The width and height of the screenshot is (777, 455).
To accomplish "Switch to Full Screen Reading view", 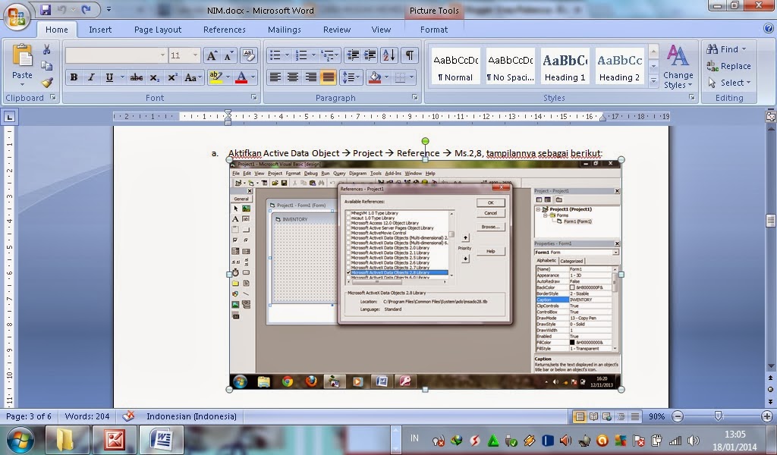I will point(593,417).
